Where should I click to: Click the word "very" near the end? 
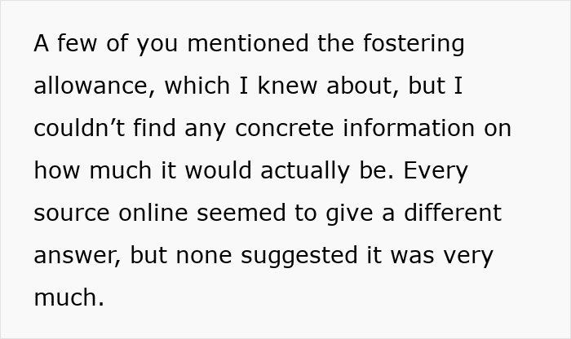pos(468,255)
